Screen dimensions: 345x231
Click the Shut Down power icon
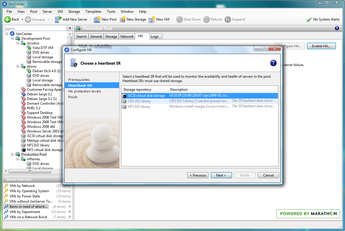pyautogui.click(x=179, y=19)
